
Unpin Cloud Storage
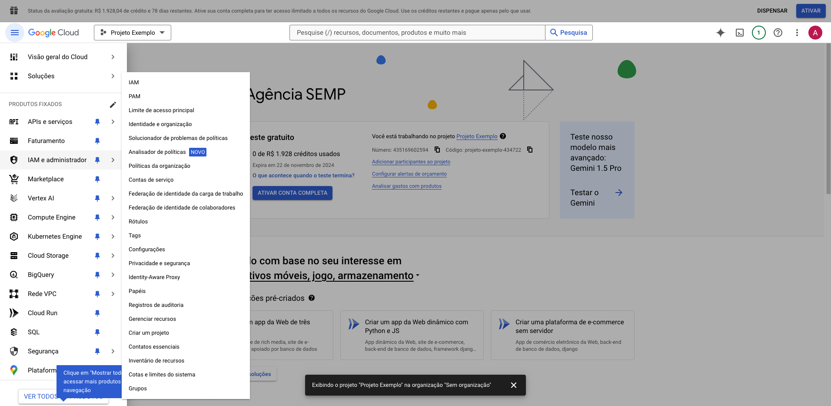97,256
